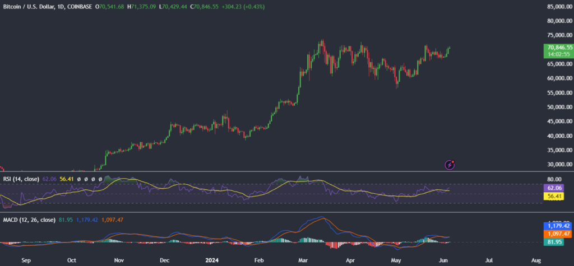
Task: Click the Dec label on the time axis
Action: pyautogui.click(x=164, y=260)
